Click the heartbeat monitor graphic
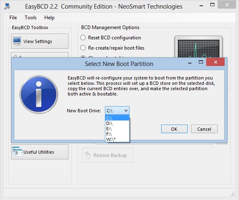 (x=198, y=47)
